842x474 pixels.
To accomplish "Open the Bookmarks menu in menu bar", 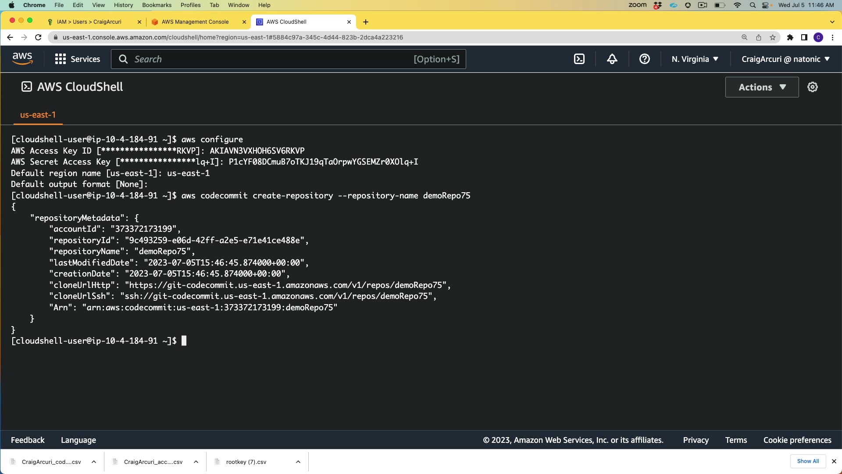I will (x=157, y=5).
